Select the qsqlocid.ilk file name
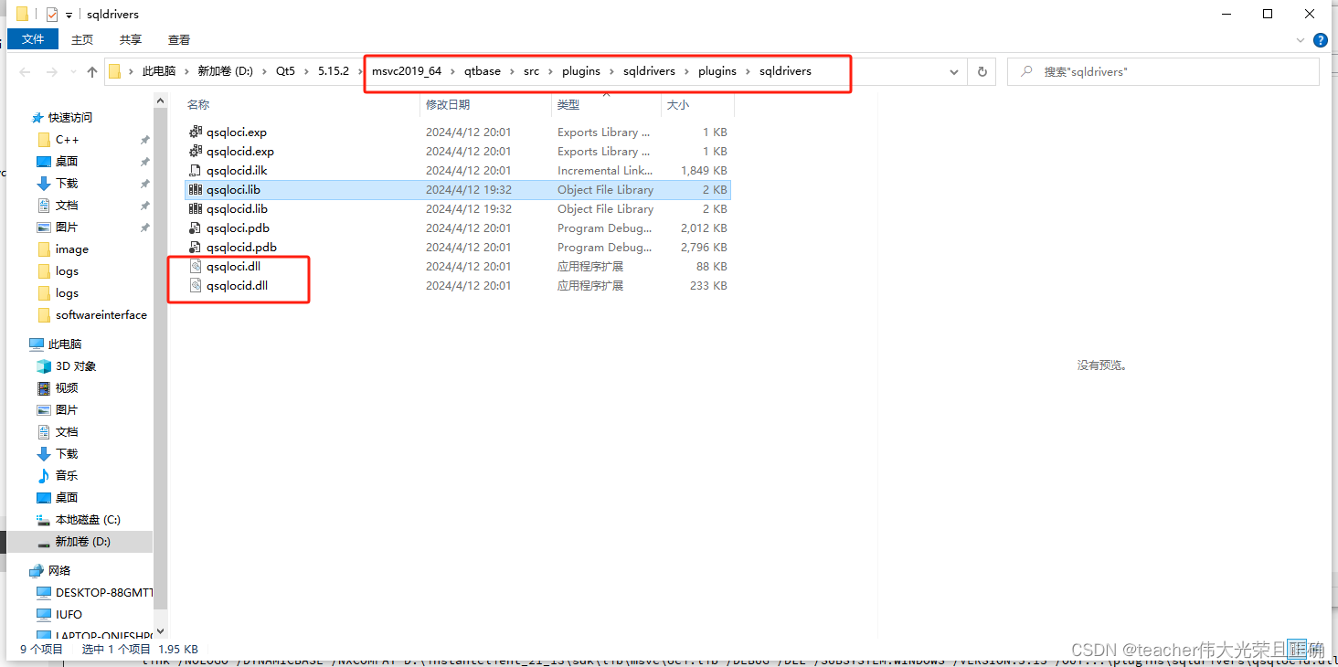This screenshot has width=1338, height=667. tap(237, 170)
